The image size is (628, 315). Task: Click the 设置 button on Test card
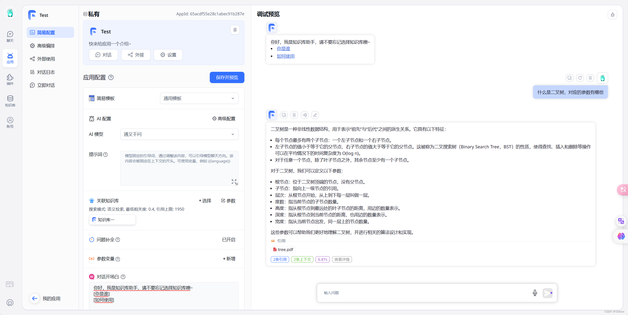click(x=168, y=55)
